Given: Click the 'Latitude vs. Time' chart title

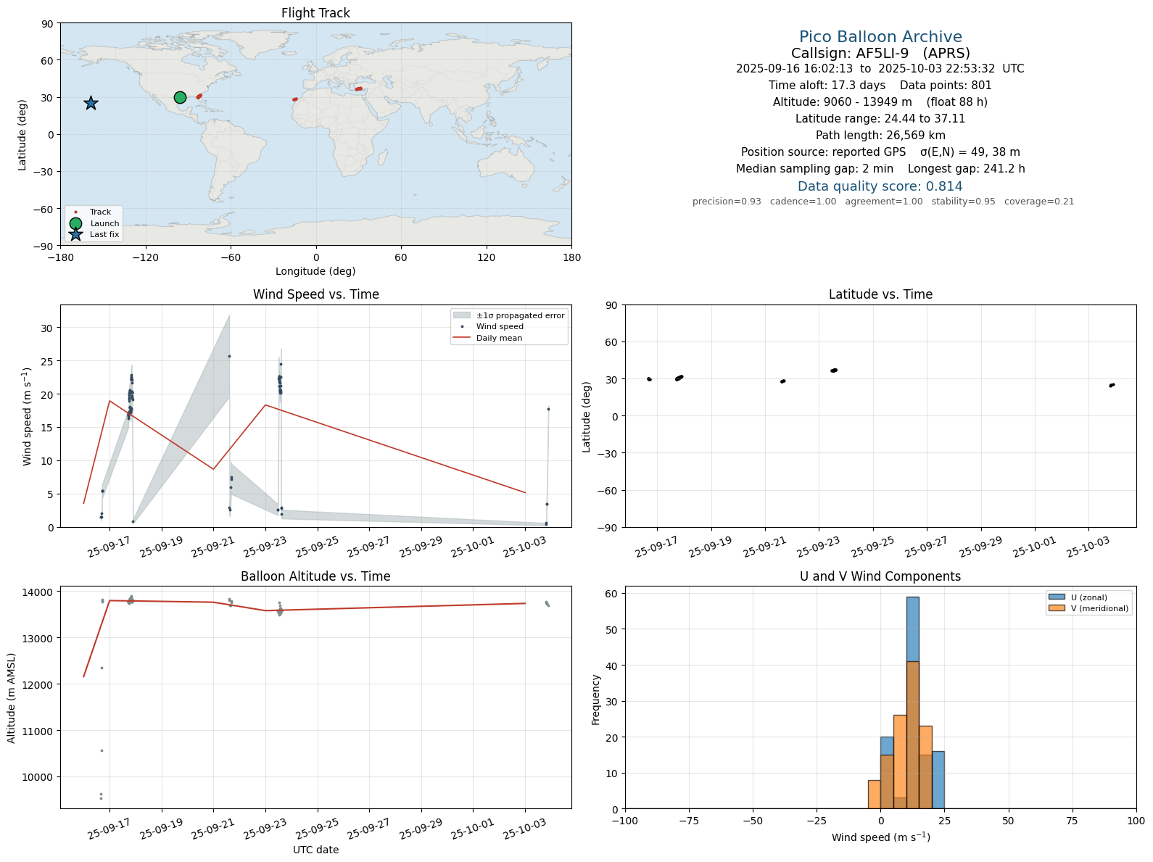Looking at the screenshot, I should coord(880,294).
